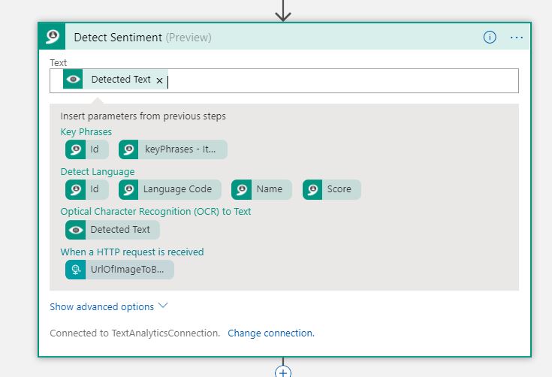
Task: Click the Change connection link
Action: click(x=271, y=333)
